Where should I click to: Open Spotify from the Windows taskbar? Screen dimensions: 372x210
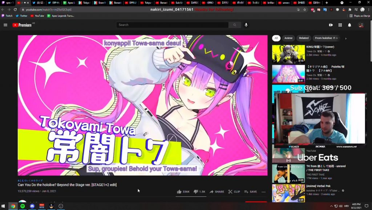(23, 206)
